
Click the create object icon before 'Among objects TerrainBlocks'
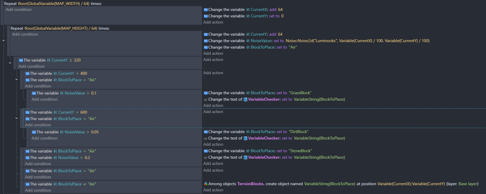pos(206,184)
